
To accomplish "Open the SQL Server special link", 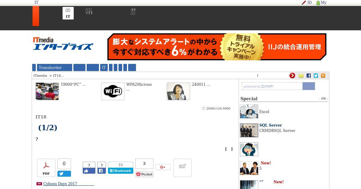I will 271,125.
